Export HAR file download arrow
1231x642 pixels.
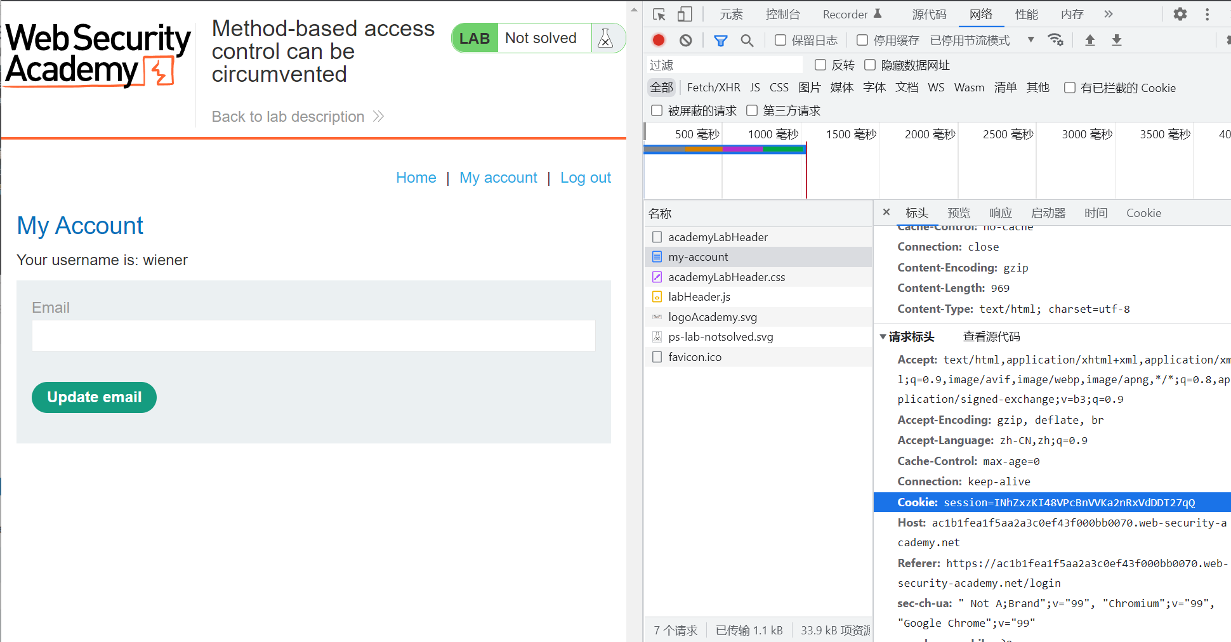(x=1116, y=40)
